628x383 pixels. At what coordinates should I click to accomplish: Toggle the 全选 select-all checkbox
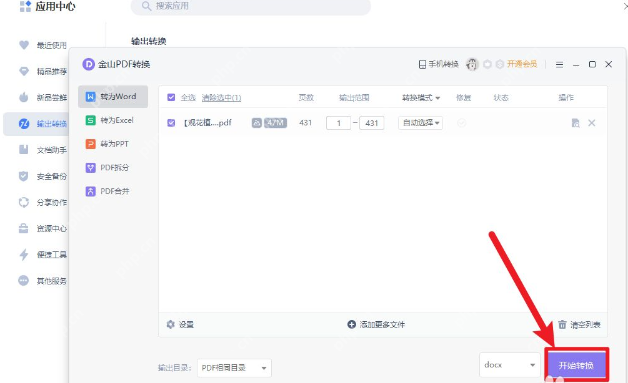click(x=171, y=97)
